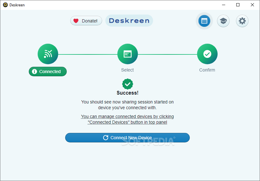Close the Deskreen window
This screenshot has width=260, height=181.
click(x=252, y=5)
